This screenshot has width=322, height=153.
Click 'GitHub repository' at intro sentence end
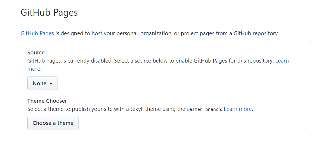click(x=256, y=33)
